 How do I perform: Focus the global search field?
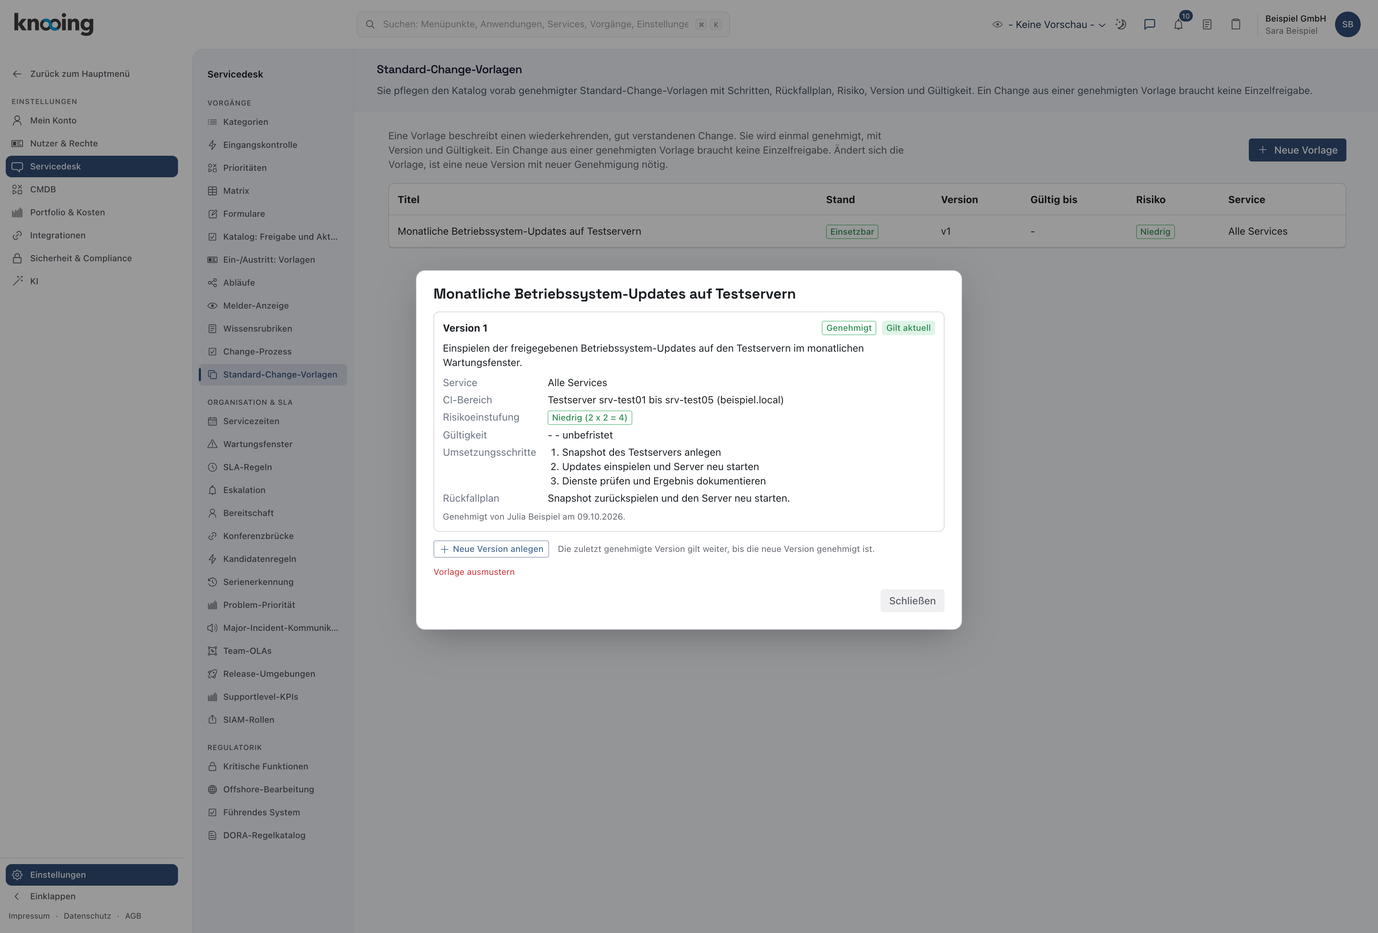point(543,24)
